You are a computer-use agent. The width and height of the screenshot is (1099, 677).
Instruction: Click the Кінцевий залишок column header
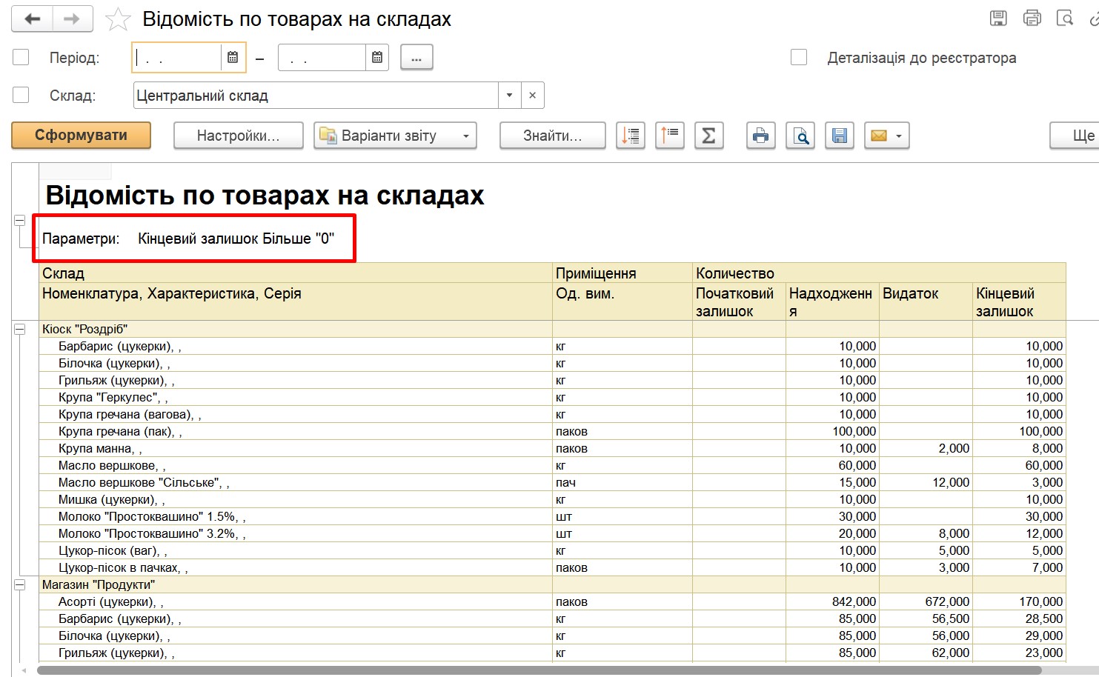[1019, 302]
